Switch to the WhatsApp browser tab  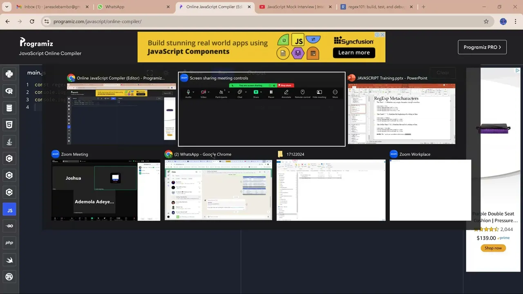(134, 7)
